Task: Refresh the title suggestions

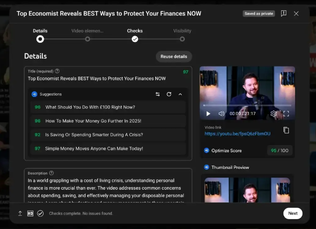Action: click(x=169, y=94)
